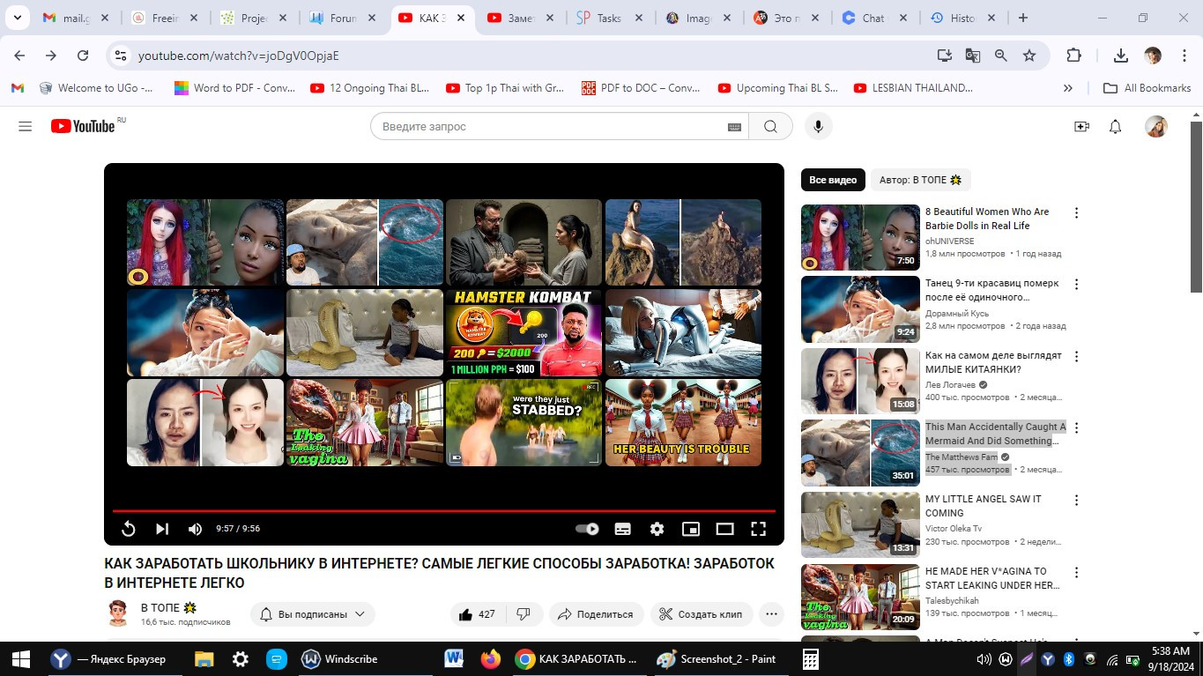Open the MY LITTLE ANGEL SAW IT COMING title

pos(984,506)
